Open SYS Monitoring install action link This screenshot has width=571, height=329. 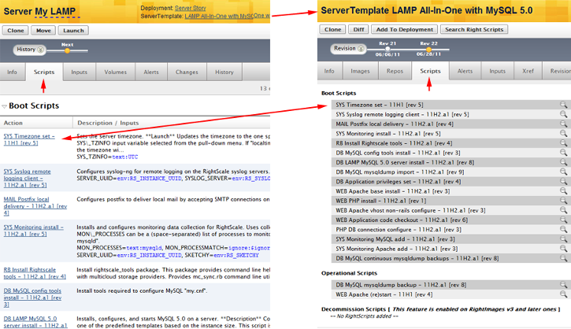point(34,231)
